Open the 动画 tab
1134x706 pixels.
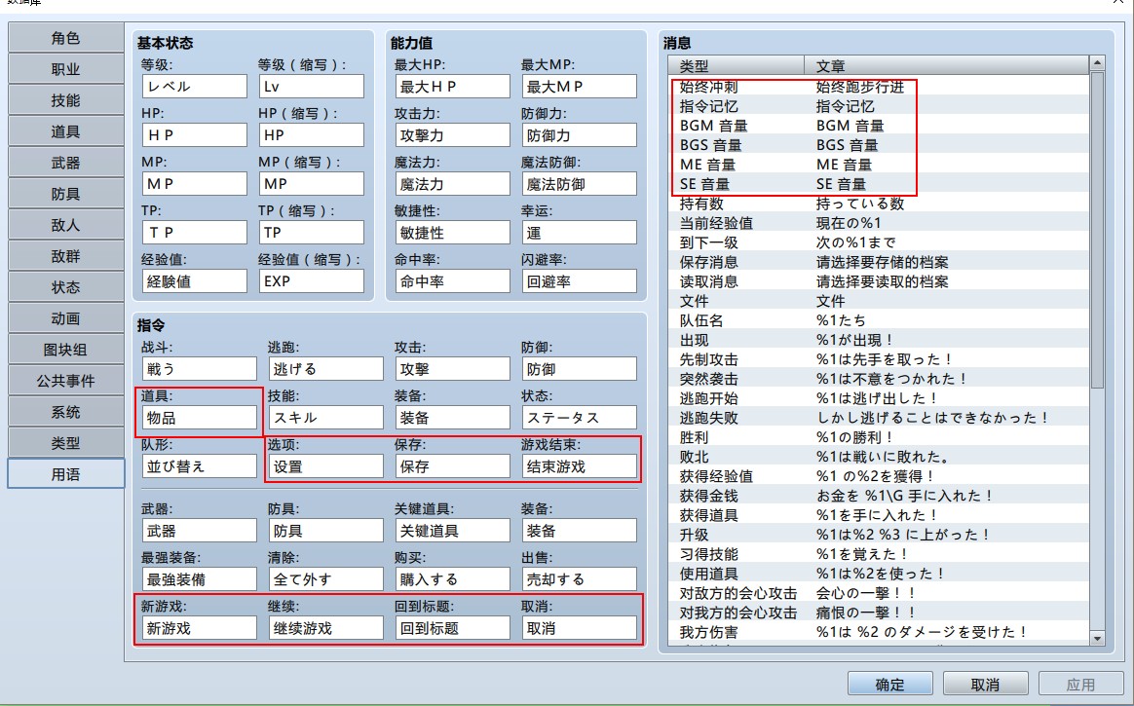pos(66,318)
